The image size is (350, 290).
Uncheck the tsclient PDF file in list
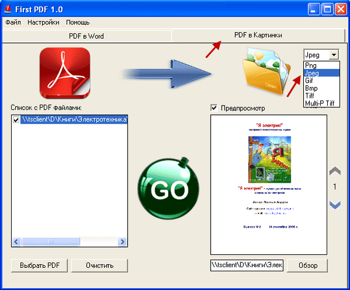[x=16, y=120]
